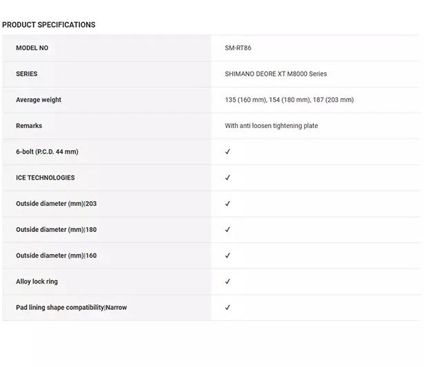Select the MODEL NO label
Screen dimensions: 424x367
[x=32, y=48]
